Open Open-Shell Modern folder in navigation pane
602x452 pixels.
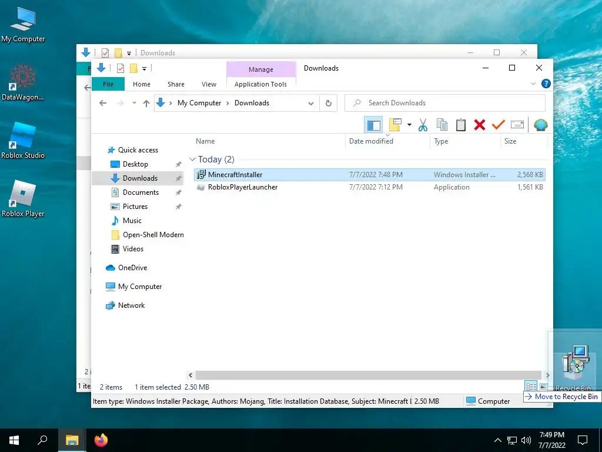click(x=153, y=235)
